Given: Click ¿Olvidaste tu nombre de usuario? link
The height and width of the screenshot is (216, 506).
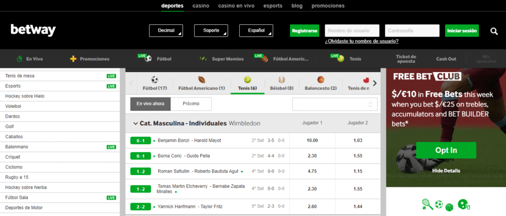Looking at the screenshot, I should click(361, 42).
